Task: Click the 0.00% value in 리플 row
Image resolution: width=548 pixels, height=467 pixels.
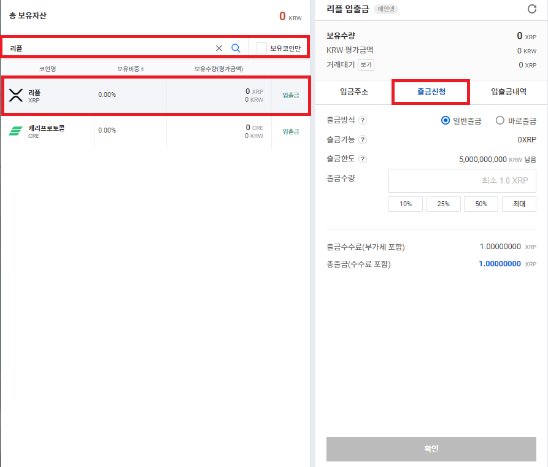Action: point(107,95)
